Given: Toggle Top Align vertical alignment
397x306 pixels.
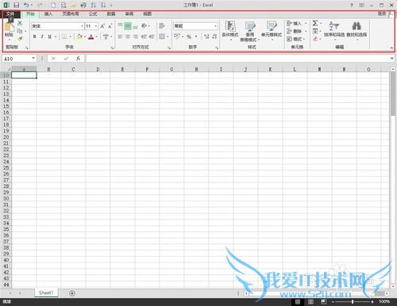Looking at the screenshot, I should pyautogui.click(x=120, y=25).
